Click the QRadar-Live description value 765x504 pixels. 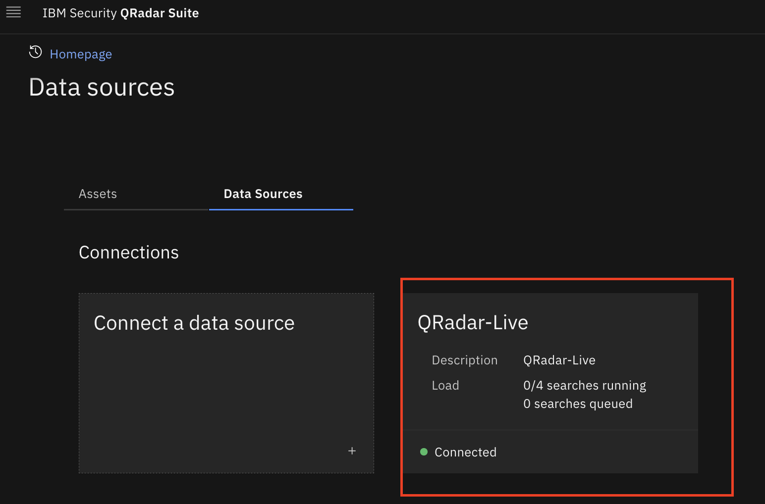click(x=559, y=360)
